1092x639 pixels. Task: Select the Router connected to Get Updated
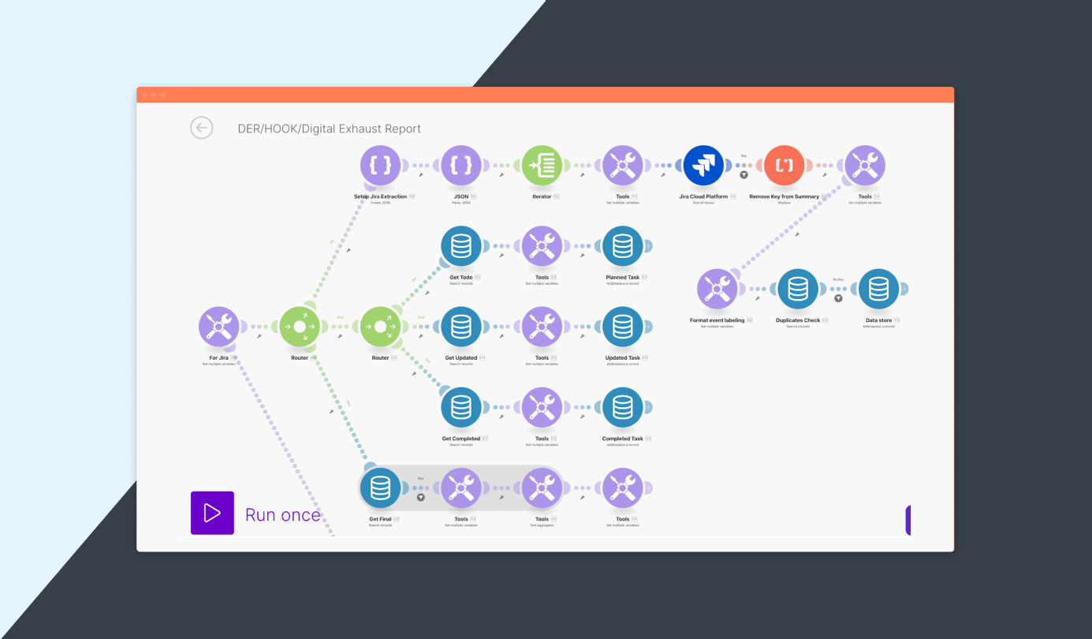tap(381, 327)
